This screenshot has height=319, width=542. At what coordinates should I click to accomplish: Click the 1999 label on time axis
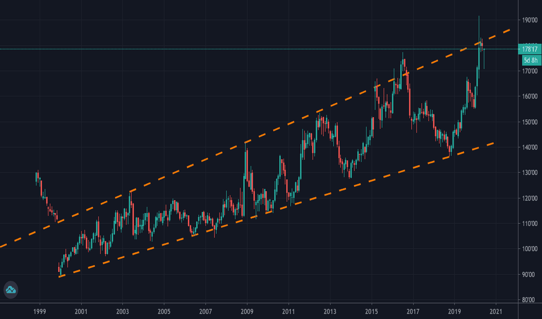[40, 311]
